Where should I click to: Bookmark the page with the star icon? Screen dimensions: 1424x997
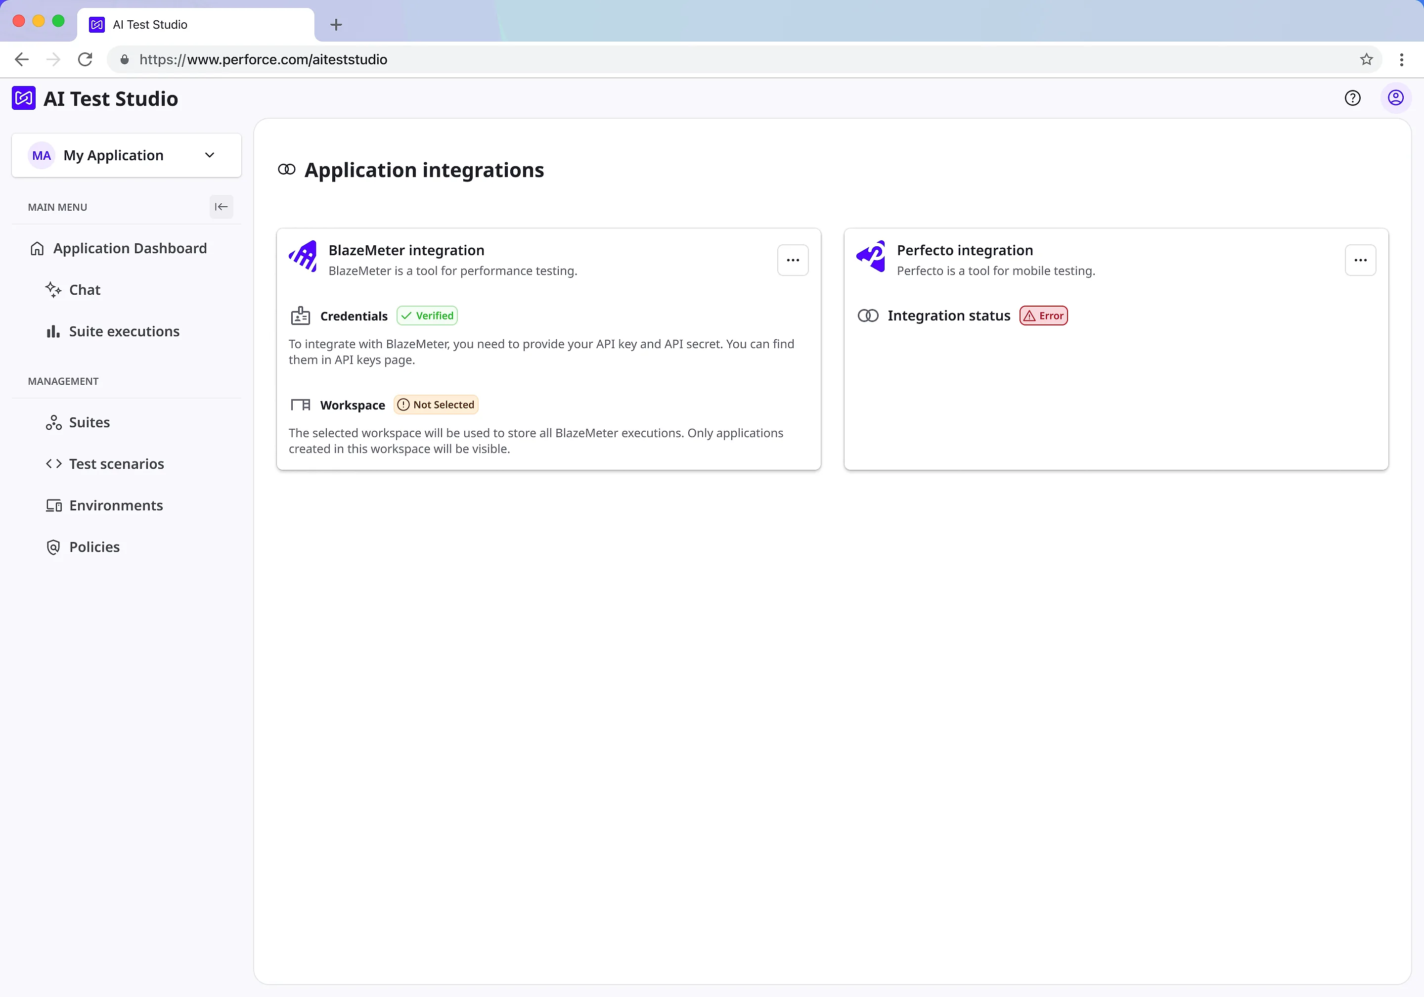coord(1366,59)
